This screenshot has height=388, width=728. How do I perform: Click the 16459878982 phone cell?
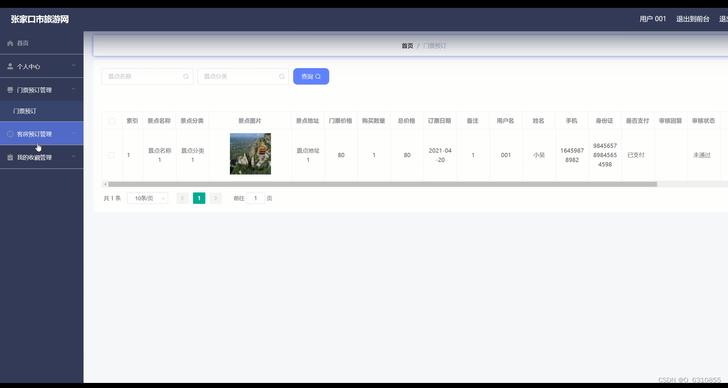(572, 155)
